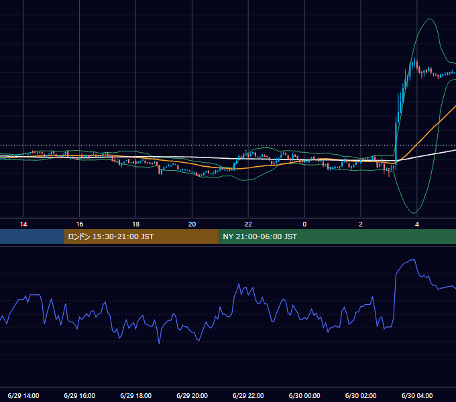
Task: Click the 14 hour axis label
Action: pos(23,224)
